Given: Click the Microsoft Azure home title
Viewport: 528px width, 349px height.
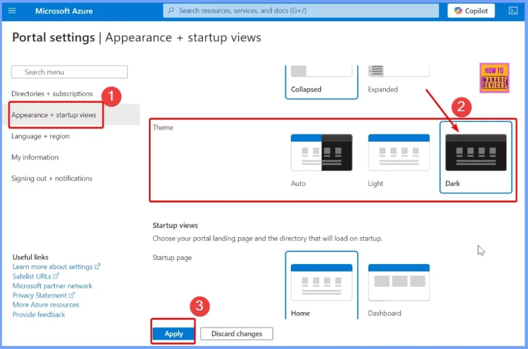Looking at the screenshot, I should (x=64, y=11).
